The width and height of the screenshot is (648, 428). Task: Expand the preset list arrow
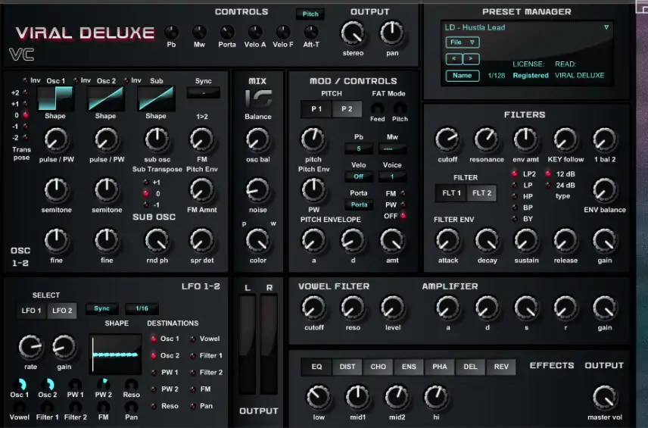coord(606,27)
